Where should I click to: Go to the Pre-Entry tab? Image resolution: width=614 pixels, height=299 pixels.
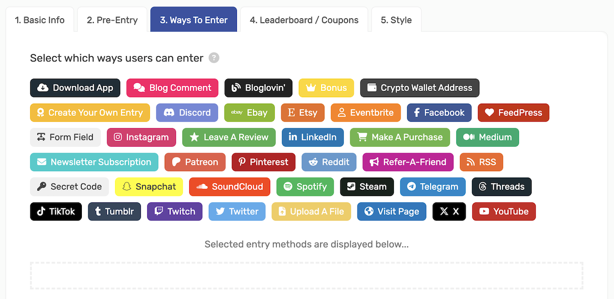[x=112, y=19]
